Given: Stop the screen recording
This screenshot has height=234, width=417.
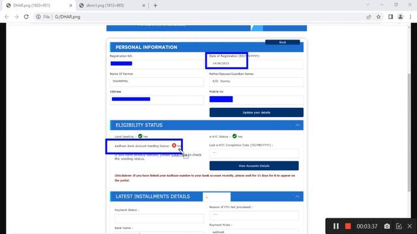Looking at the screenshot, I should 348,226.
